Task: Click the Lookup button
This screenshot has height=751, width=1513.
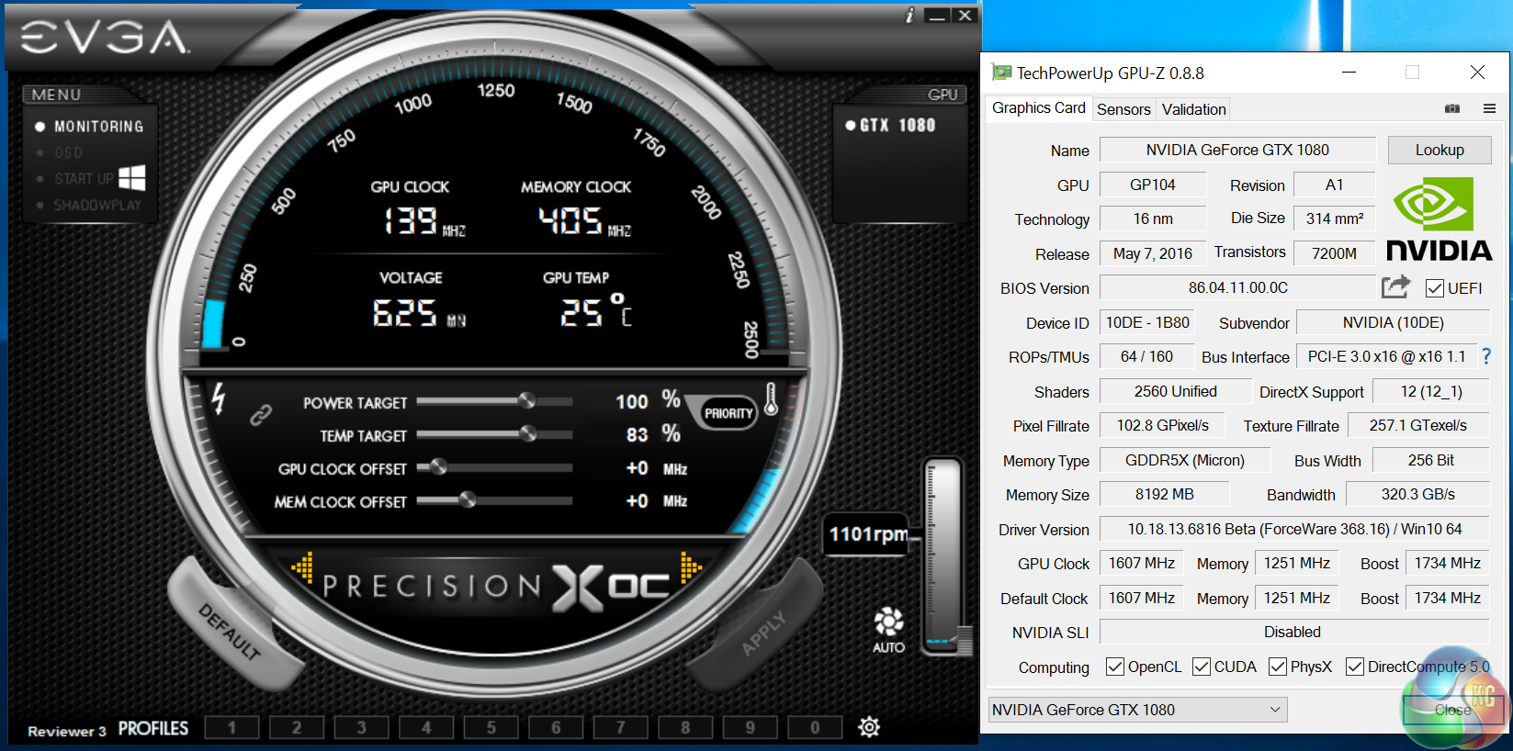Action: pyautogui.click(x=1440, y=150)
